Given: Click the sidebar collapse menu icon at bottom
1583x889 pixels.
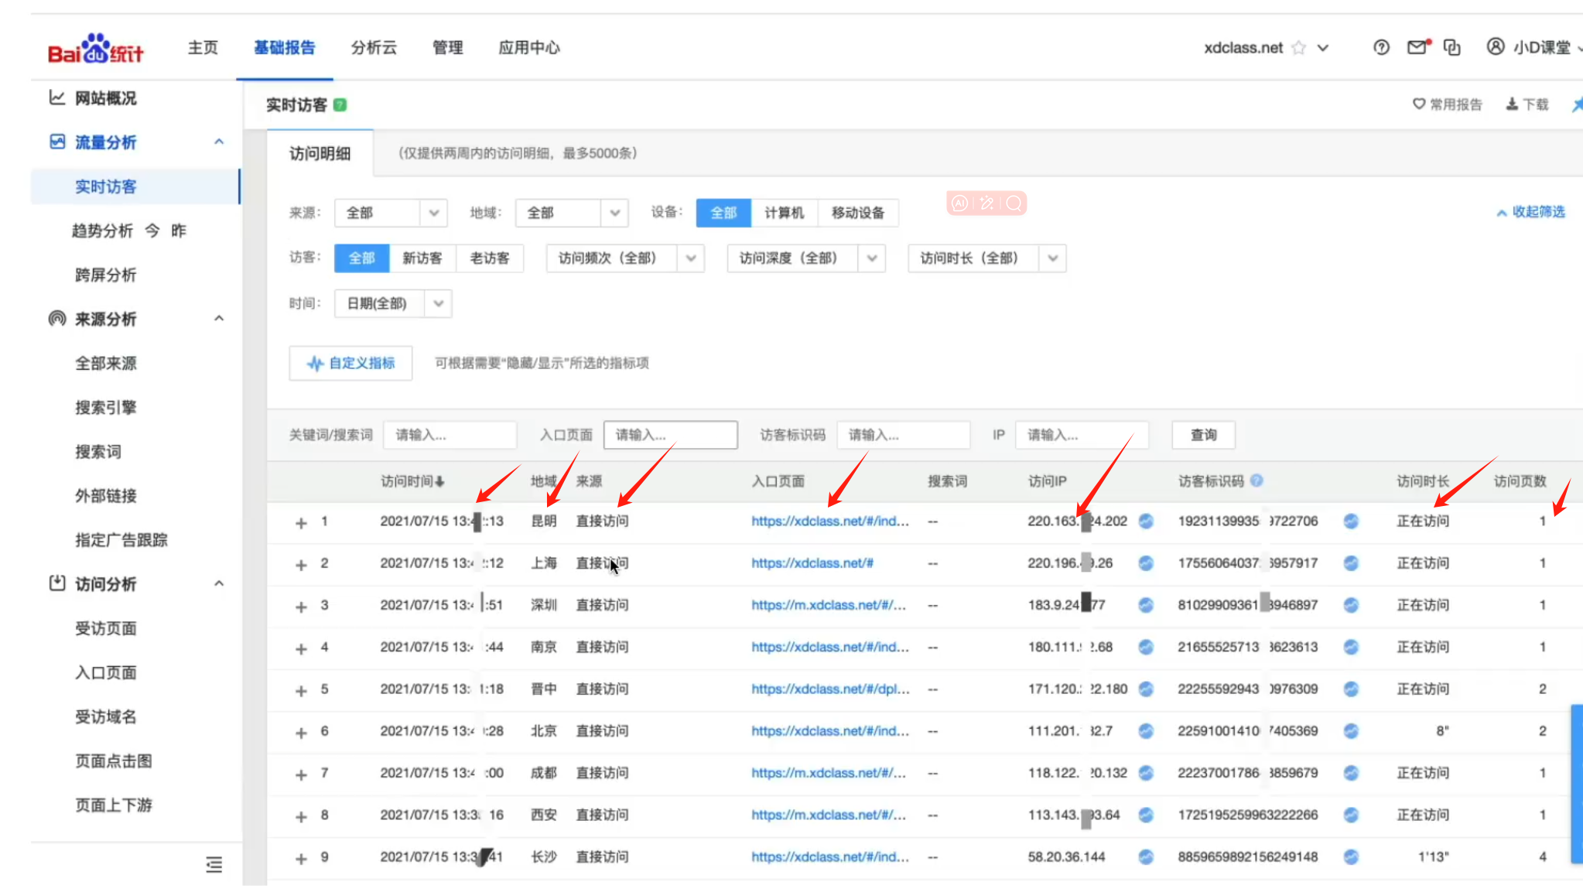Looking at the screenshot, I should [214, 864].
